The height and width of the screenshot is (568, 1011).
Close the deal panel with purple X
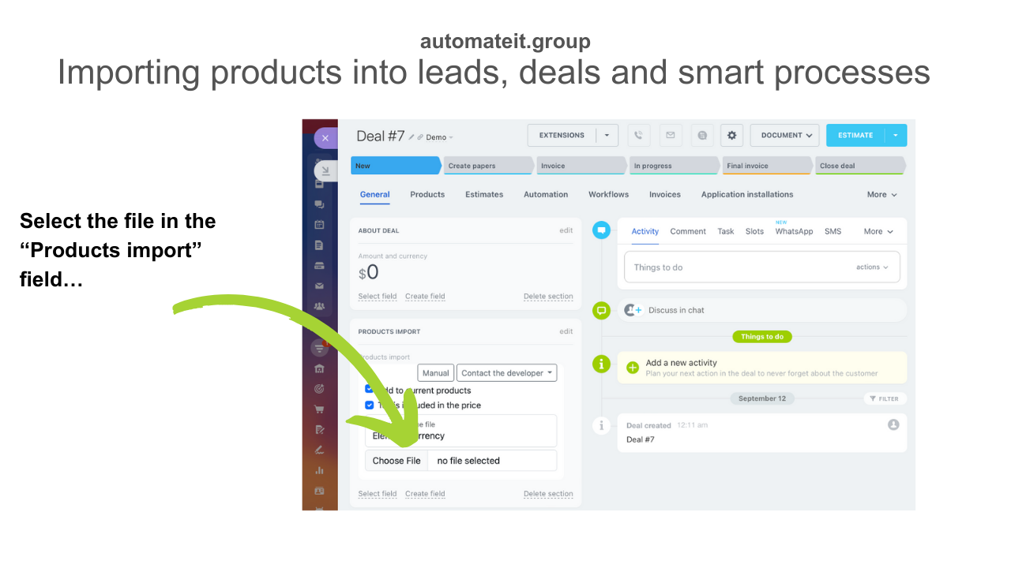325,138
